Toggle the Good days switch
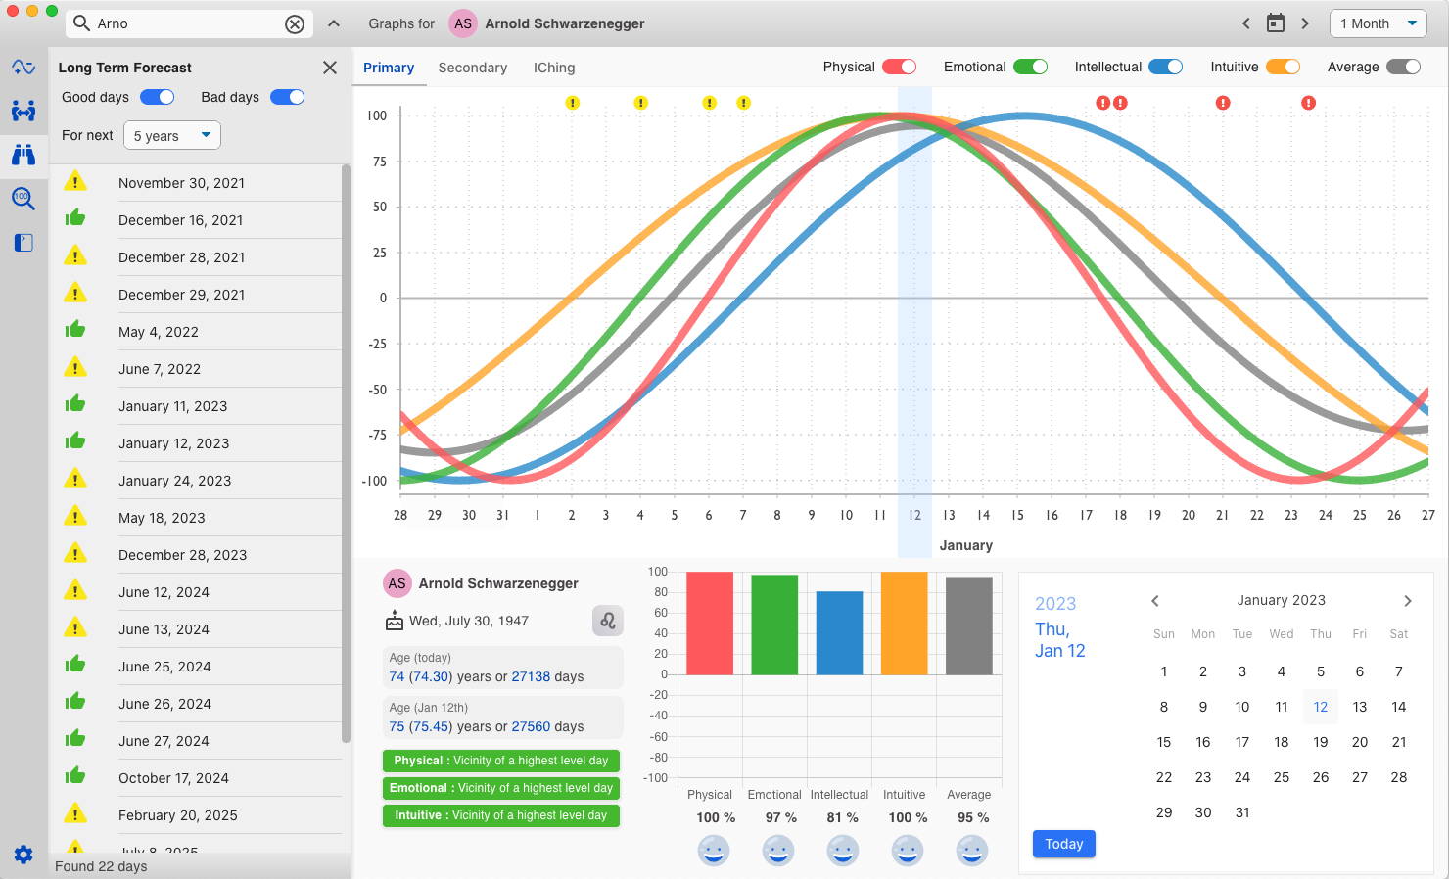This screenshot has width=1449, height=879. pos(158,97)
